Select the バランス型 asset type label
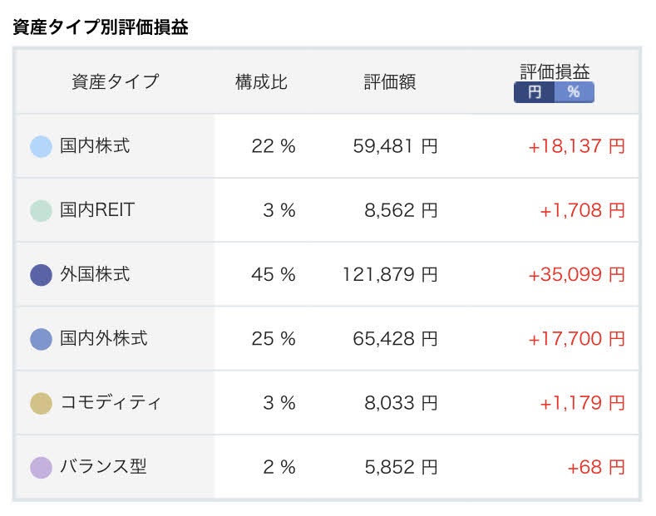Viewport: 656px width, 516px height. click(103, 467)
